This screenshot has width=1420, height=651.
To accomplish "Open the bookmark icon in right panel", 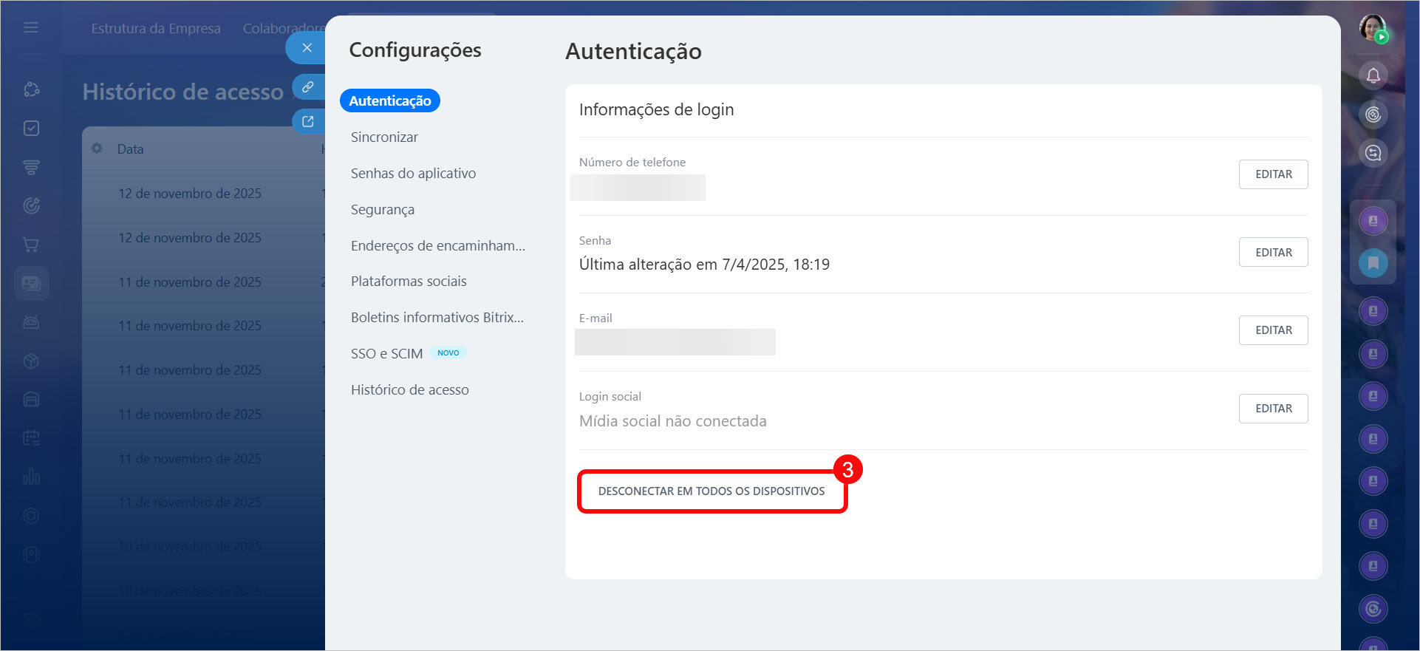I will [1373, 262].
